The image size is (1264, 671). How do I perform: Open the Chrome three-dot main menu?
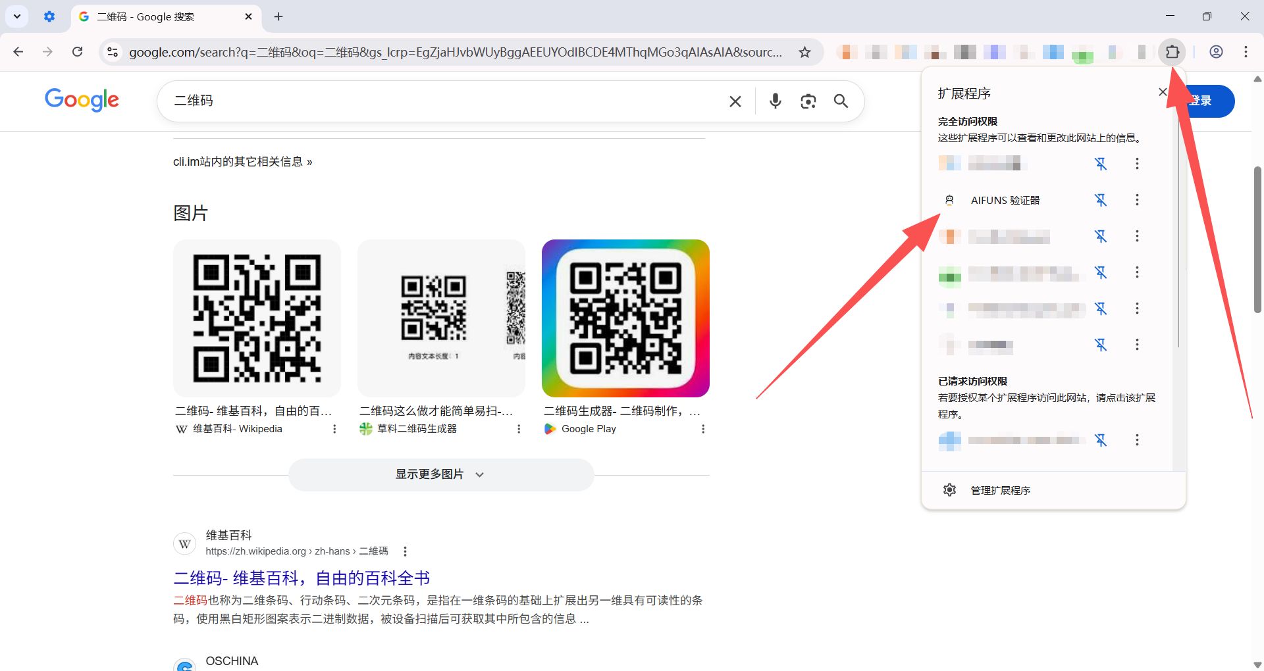pyautogui.click(x=1246, y=52)
